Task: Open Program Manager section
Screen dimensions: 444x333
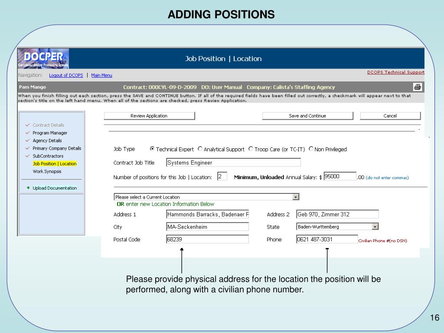Action: (x=50, y=133)
